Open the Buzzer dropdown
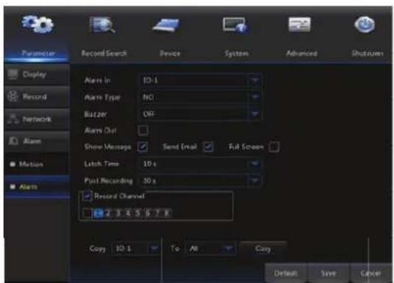The height and width of the screenshot is (283, 394). [x=200, y=114]
